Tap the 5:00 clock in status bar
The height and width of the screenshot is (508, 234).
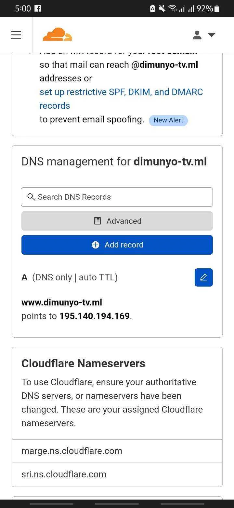(23, 8)
